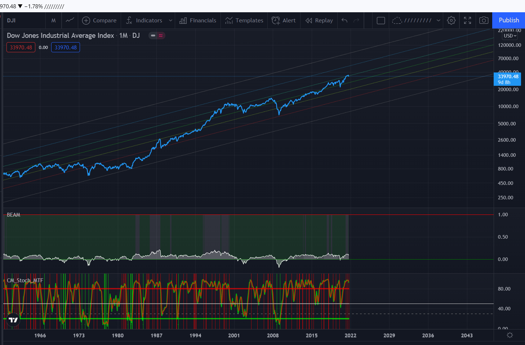Open the DJI symbol search
Screen dimensions: 525x345
(x=11, y=21)
